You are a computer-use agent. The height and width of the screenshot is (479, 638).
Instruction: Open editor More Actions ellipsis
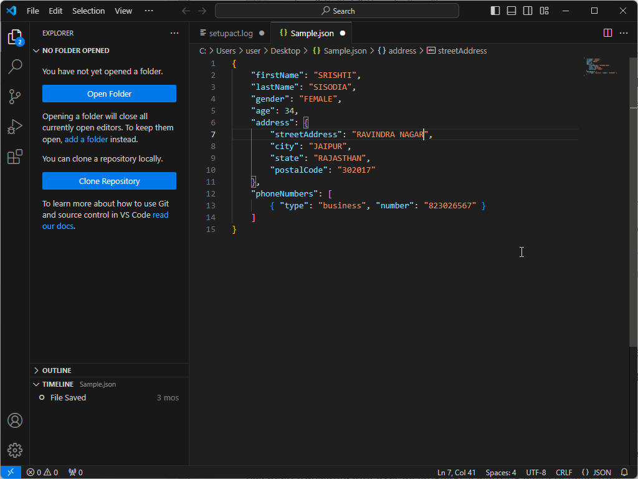[x=624, y=33]
